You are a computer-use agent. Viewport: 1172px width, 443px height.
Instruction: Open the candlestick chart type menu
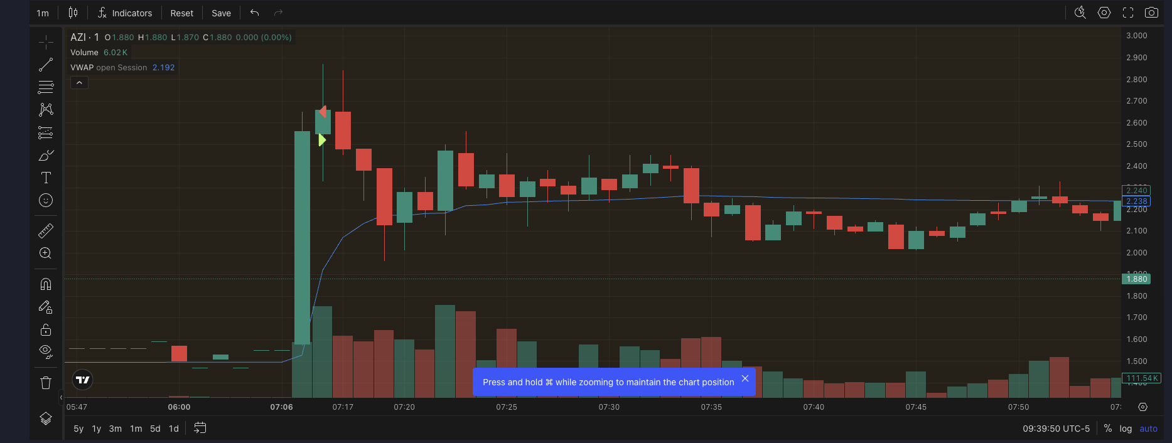coord(73,13)
